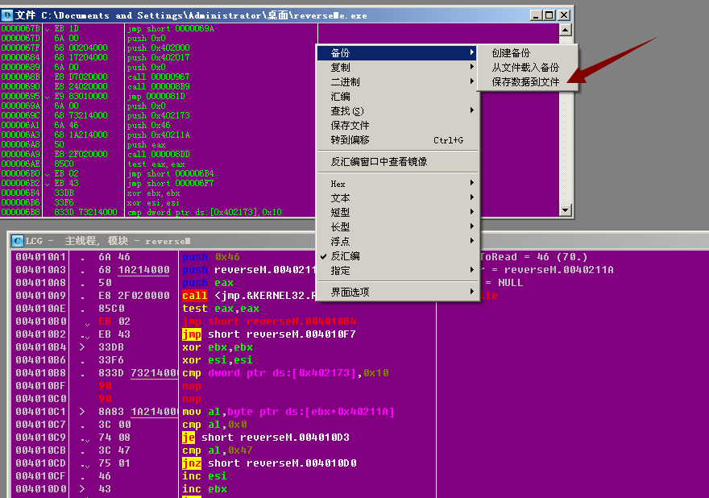Choose 汇编 in the context menu
The image size is (709, 498).
[397, 97]
